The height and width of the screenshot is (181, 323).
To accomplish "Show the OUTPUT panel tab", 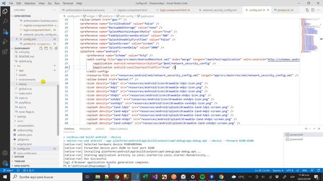I will [x=100, y=129].
